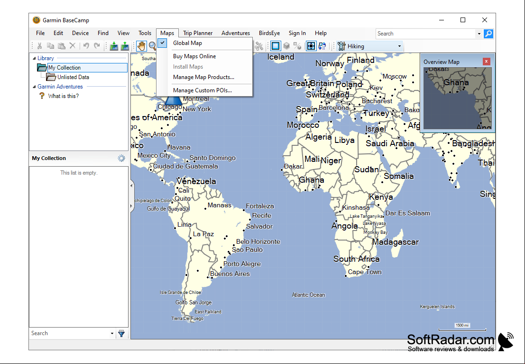Screen dimensions: 525x364
Task: Click Send to Device icon (green up arrow)
Action: 125,46
